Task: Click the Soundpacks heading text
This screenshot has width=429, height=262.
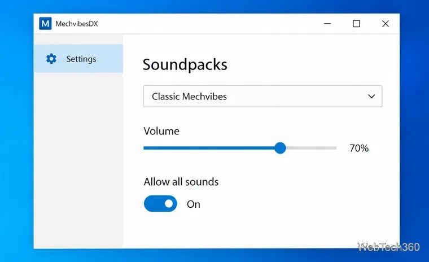Action: pyautogui.click(x=185, y=64)
